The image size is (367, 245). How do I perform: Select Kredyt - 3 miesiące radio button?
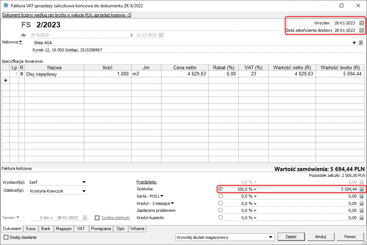click(x=220, y=203)
